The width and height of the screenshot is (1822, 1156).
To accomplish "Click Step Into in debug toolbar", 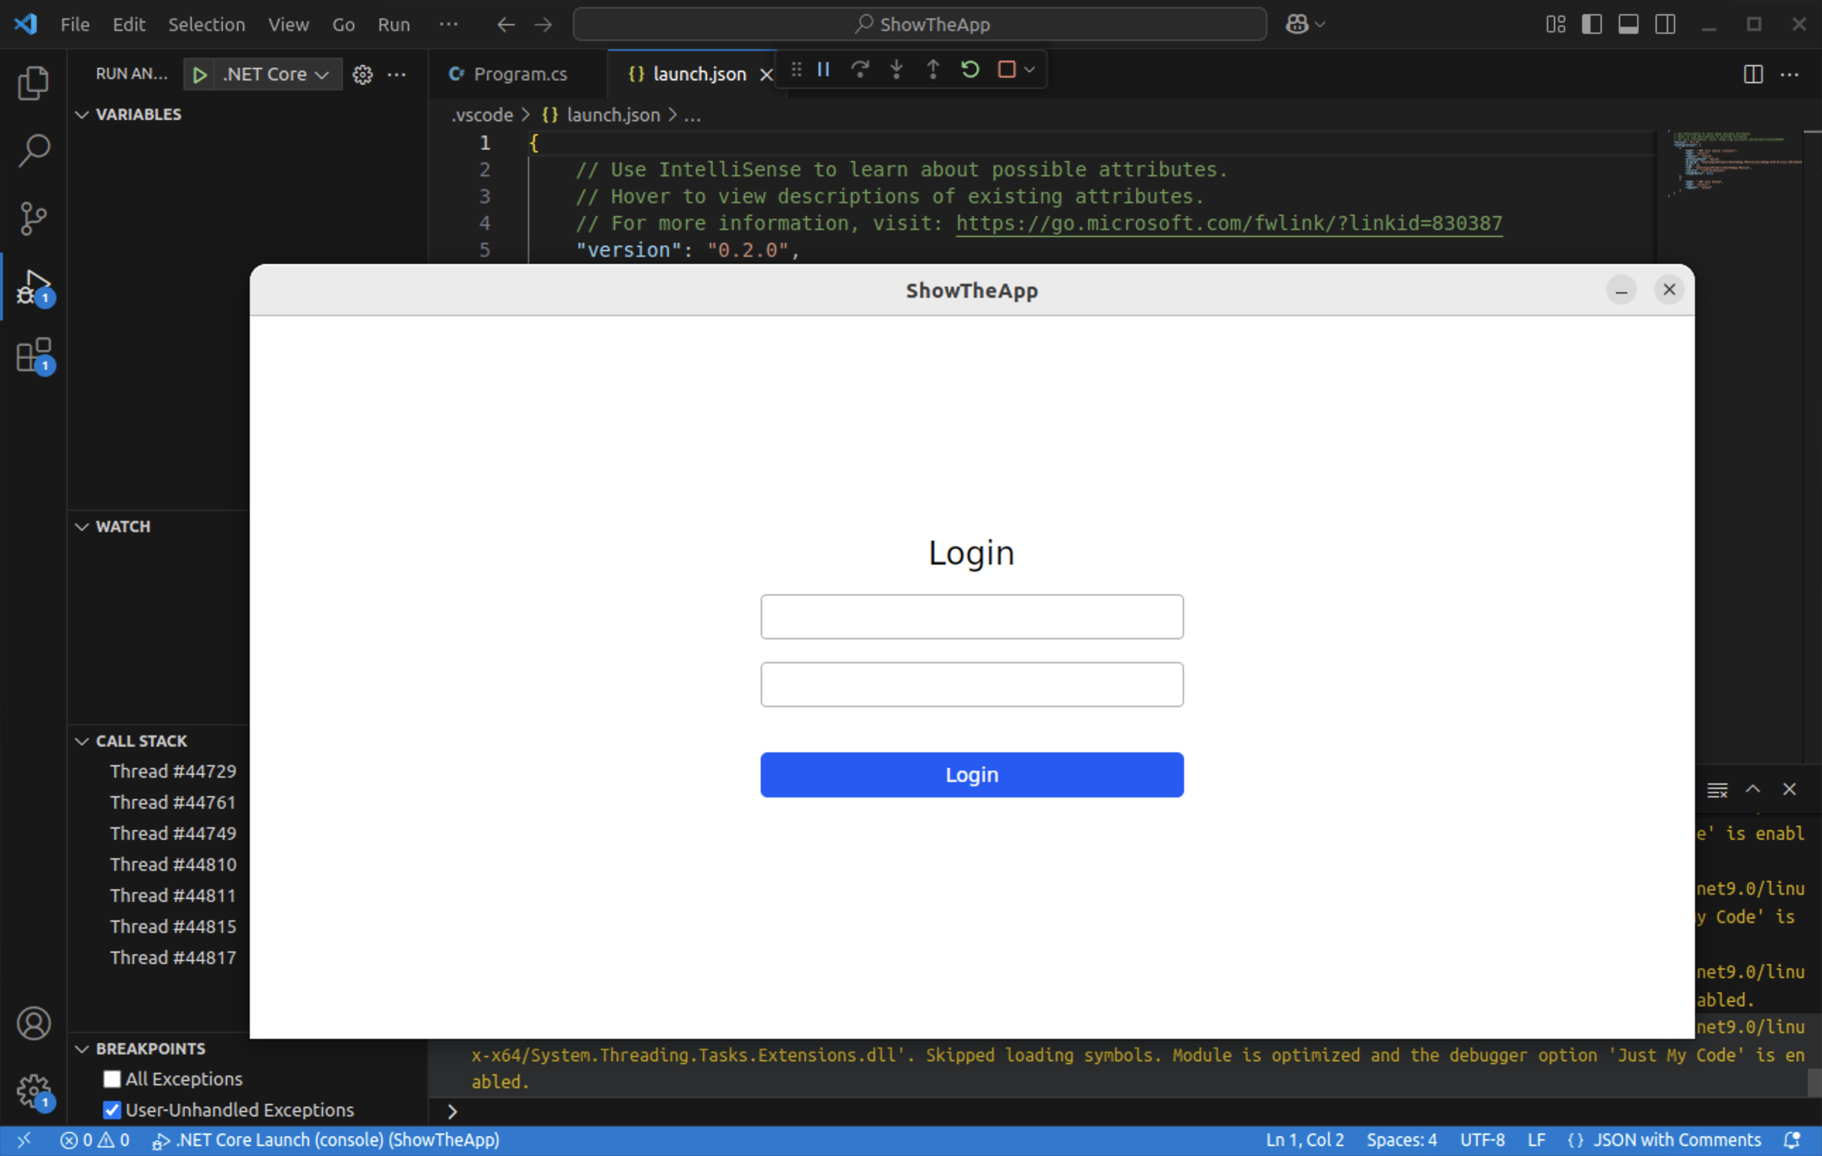I will point(896,70).
